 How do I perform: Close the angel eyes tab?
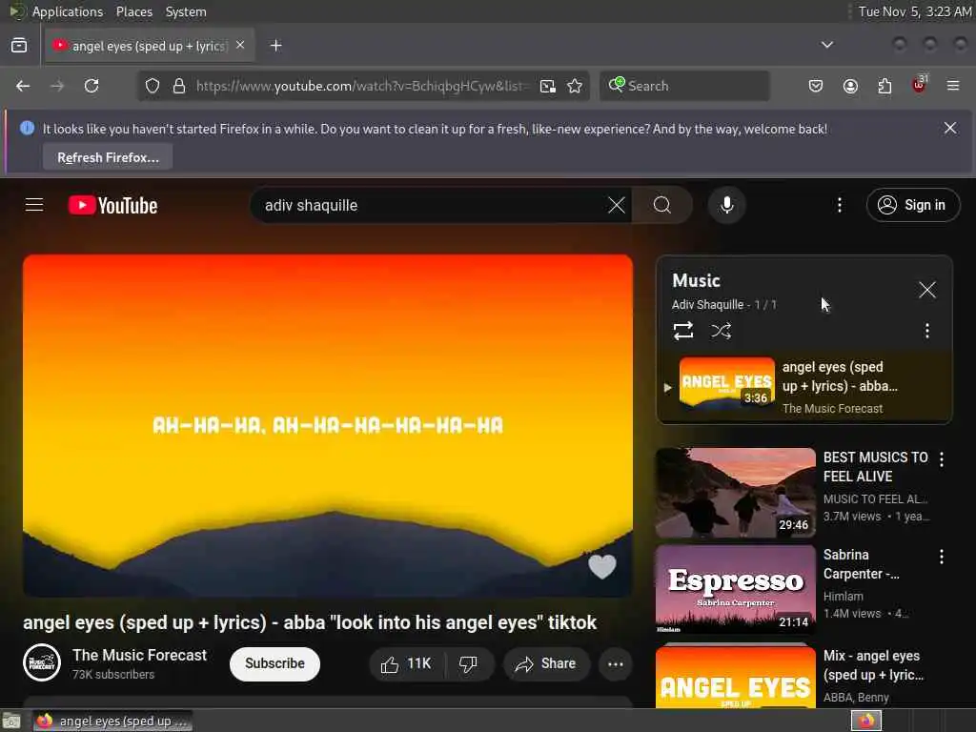point(240,45)
